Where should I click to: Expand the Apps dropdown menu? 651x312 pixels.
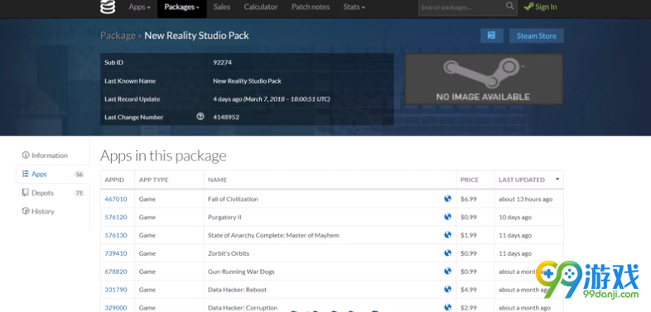[139, 7]
